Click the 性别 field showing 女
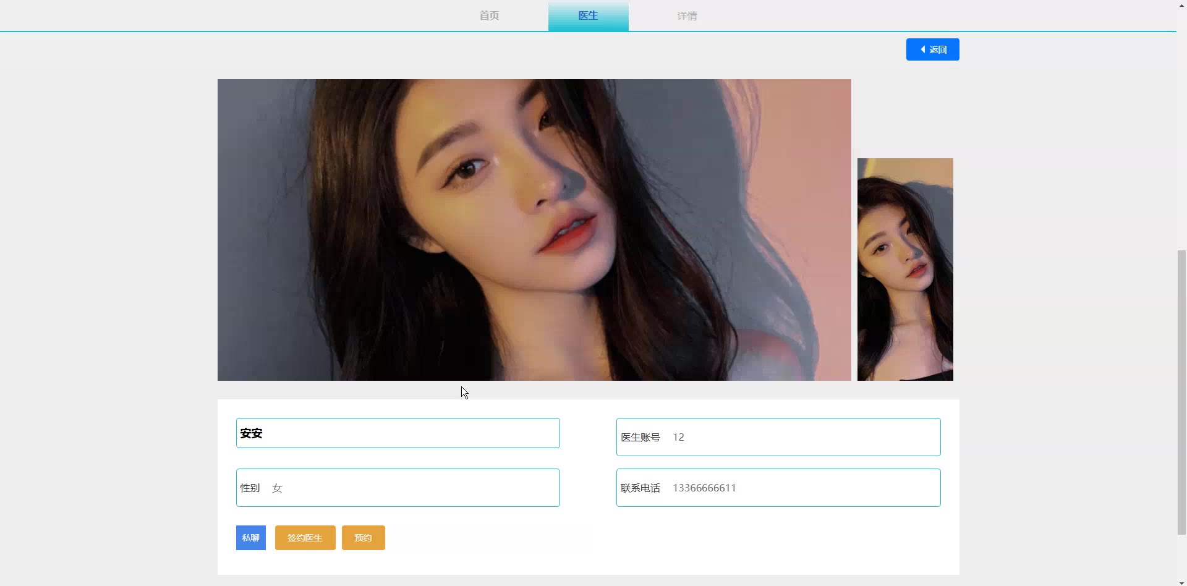 tap(398, 488)
